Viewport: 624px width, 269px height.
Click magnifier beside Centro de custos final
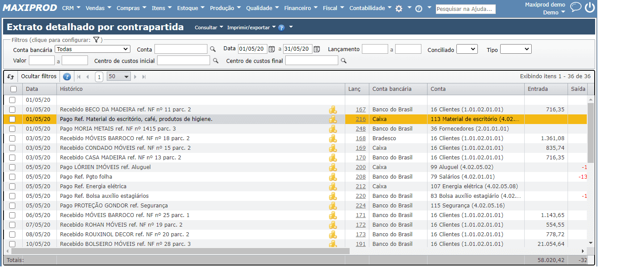(x=344, y=61)
